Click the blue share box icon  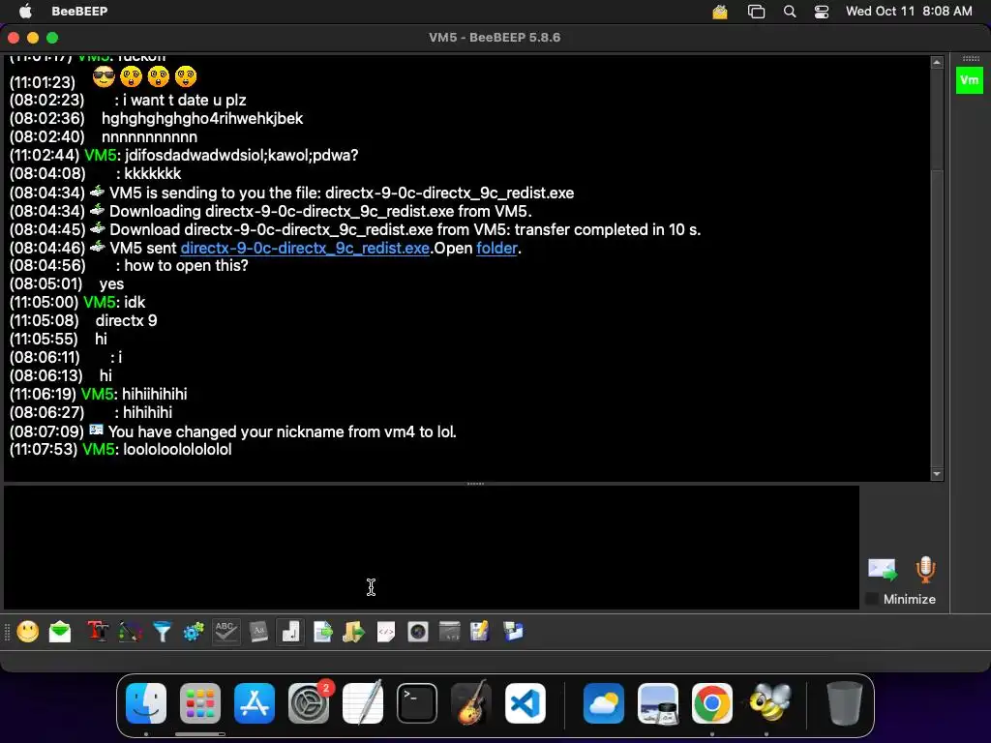pyautogui.click(x=513, y=631)
